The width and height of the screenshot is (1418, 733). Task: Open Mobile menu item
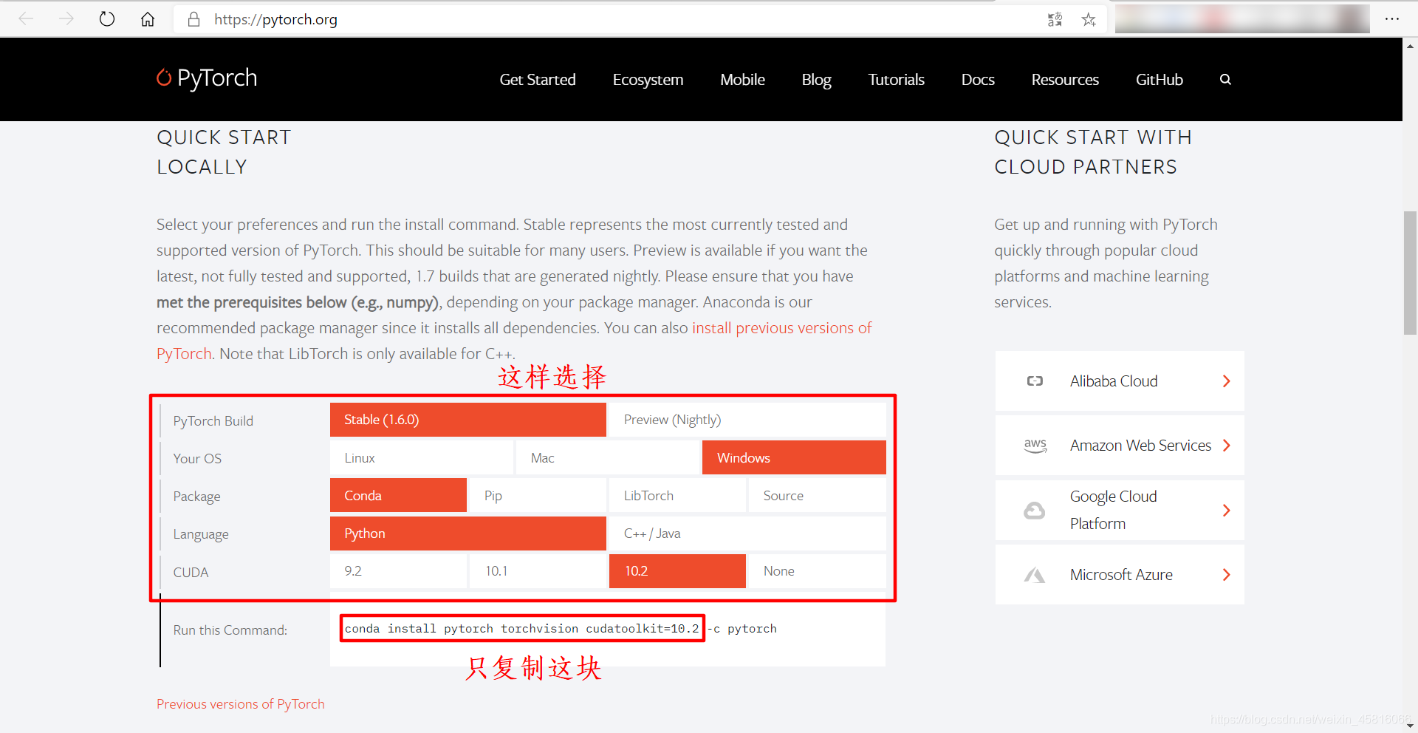pos(742,80)
